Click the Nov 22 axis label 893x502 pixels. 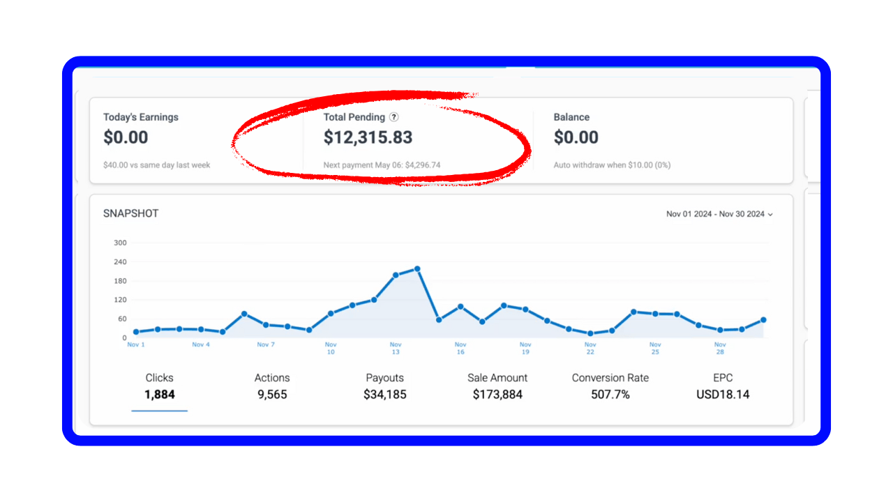(x=590, y=349)
